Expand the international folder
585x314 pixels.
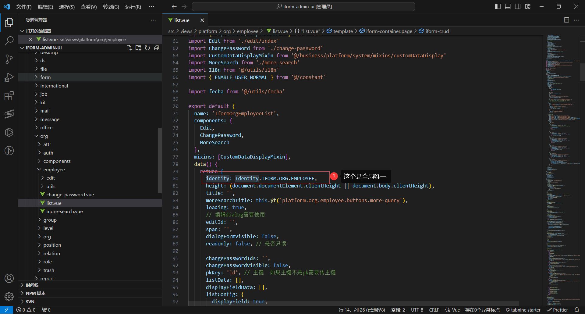click(x=54, y=86)
